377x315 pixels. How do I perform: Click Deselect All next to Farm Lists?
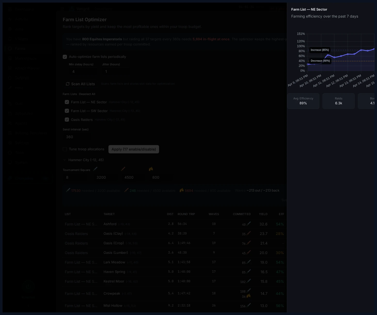[x=87, y=94]
